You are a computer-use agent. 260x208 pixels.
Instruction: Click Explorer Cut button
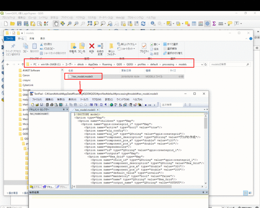(x=46, y=44)
